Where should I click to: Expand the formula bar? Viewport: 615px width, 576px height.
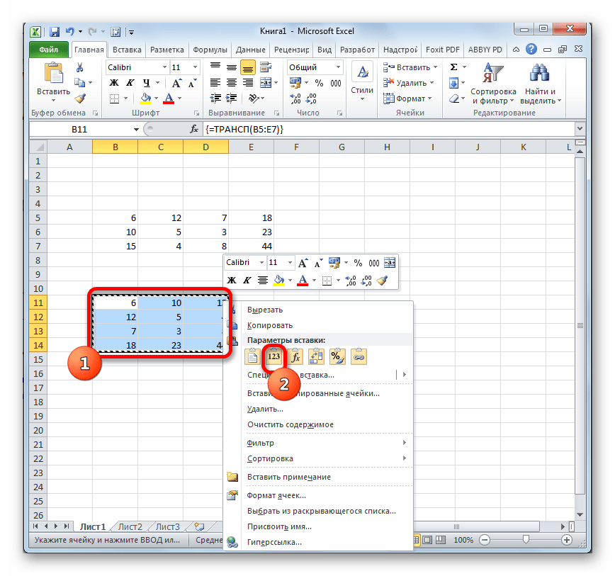(x=580, y=129)
